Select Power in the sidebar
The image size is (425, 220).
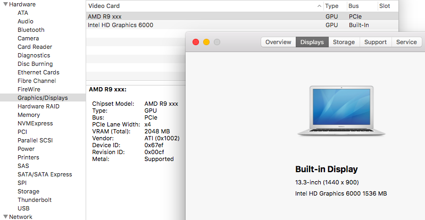(x=26, y=149)
